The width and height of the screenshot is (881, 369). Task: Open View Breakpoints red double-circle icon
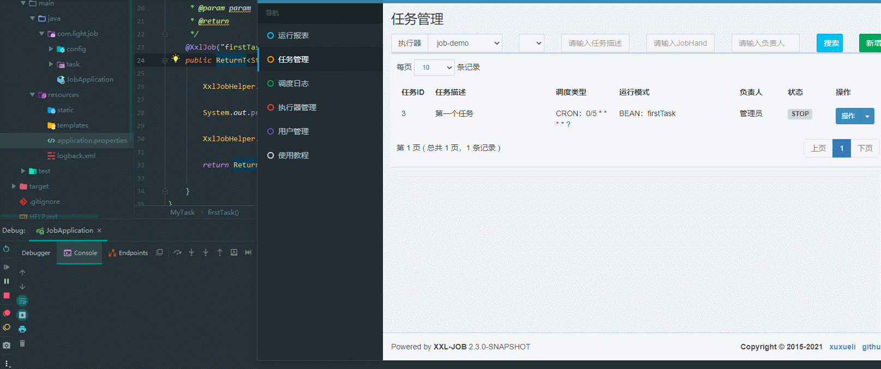[x=7, y=313]
